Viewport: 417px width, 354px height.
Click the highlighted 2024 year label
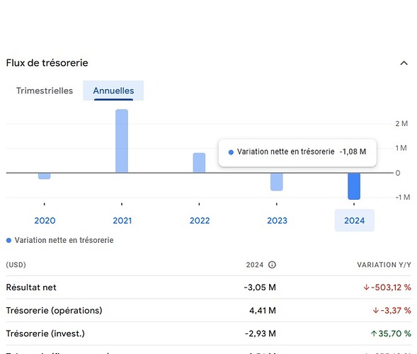click(354, 220)
